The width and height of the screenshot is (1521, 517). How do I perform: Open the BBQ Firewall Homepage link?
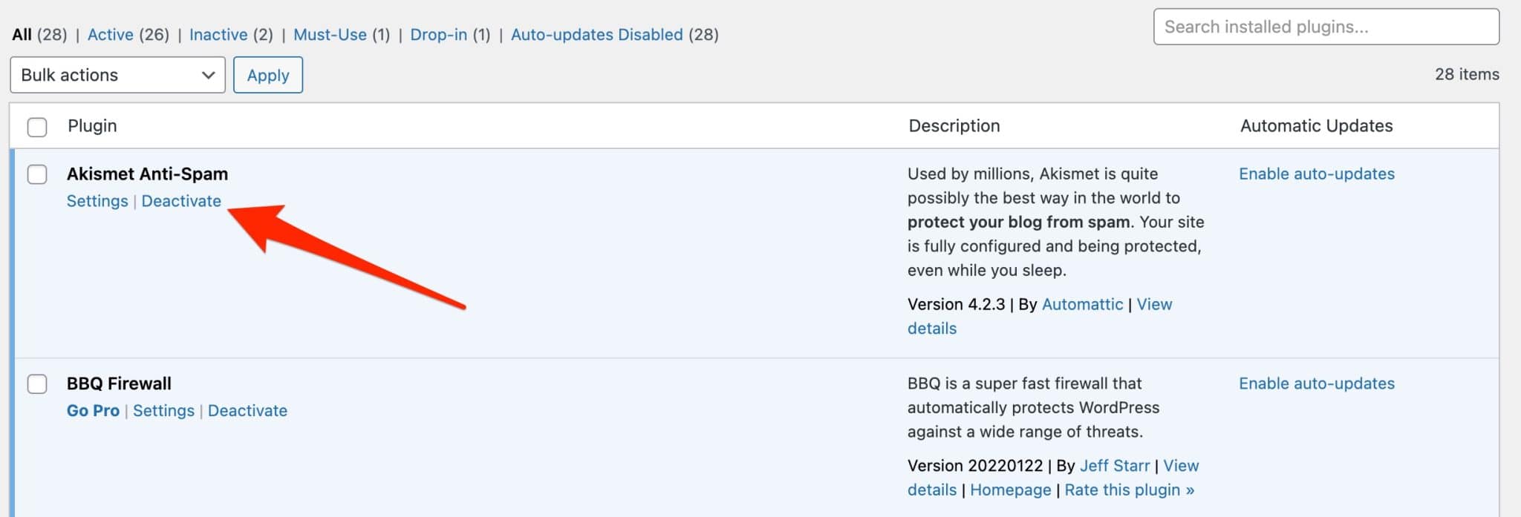coord(1010,490)
